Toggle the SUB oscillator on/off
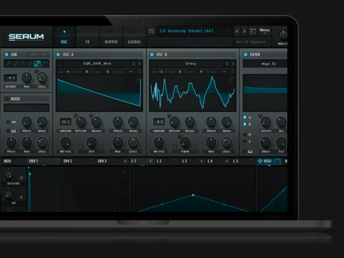This screenshot has height=258, width=344. pos(7,54)
